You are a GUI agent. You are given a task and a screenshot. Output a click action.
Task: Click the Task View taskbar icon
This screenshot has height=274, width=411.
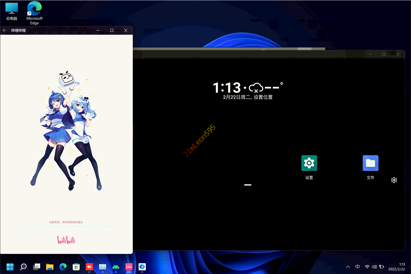[x=36, y=267]
